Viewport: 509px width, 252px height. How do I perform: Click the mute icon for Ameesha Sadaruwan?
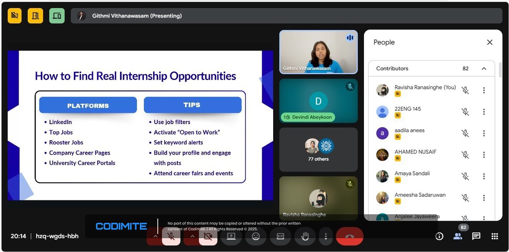pos(465,198)
